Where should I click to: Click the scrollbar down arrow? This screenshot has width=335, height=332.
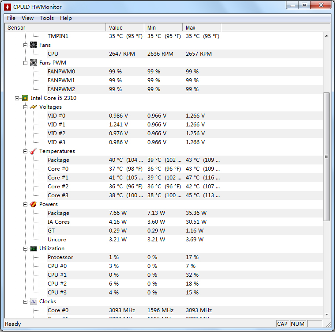(327, 314)
